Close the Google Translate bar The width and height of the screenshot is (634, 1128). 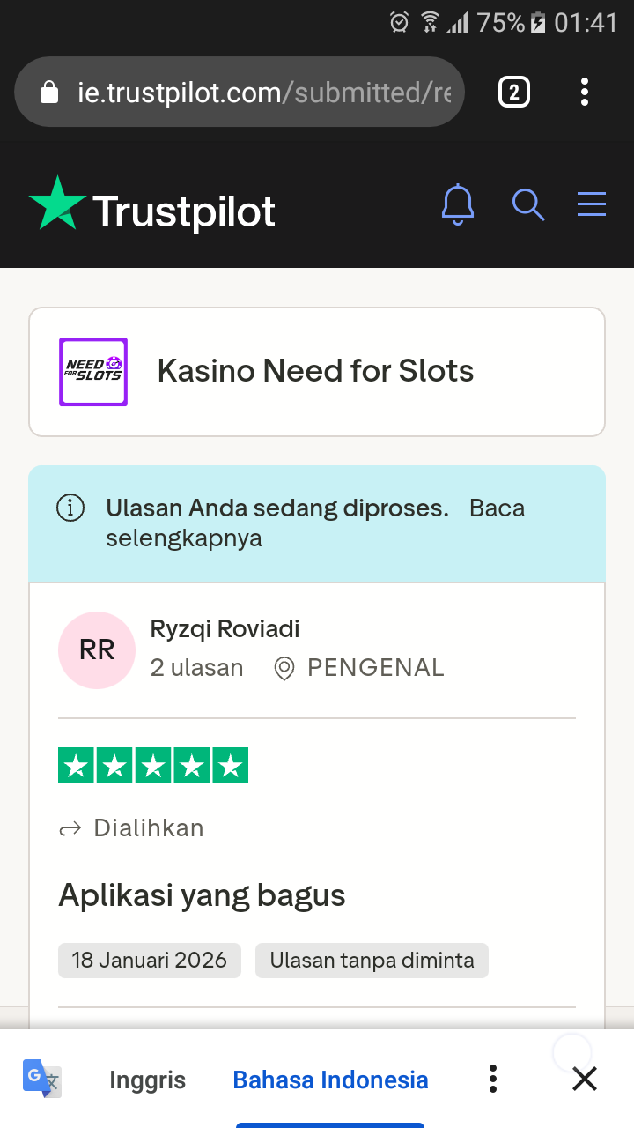pos(585,1079)
